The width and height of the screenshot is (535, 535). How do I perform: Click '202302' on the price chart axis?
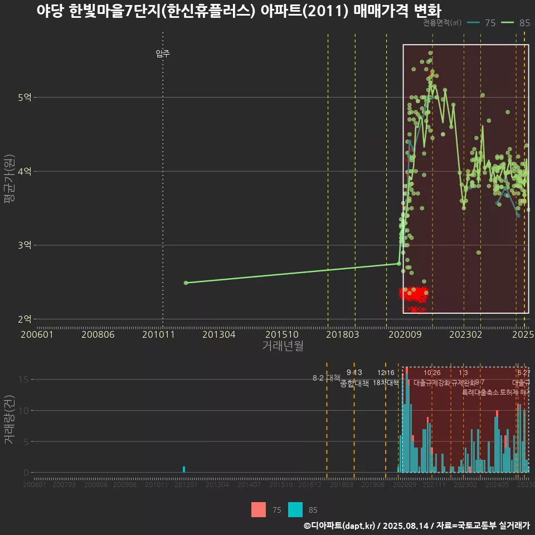[466, 334]
